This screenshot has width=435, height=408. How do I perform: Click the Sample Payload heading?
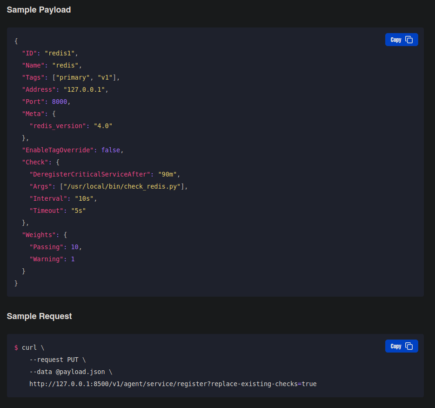39,10
